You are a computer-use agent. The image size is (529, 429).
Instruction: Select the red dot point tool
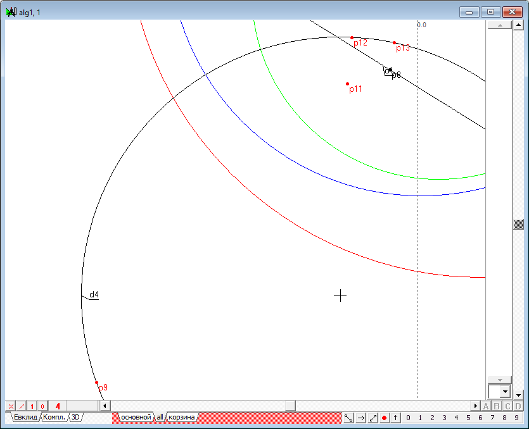click(x=384, y=418)
